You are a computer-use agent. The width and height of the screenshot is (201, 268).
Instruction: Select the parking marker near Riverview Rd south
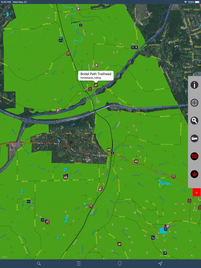[100, 189]
